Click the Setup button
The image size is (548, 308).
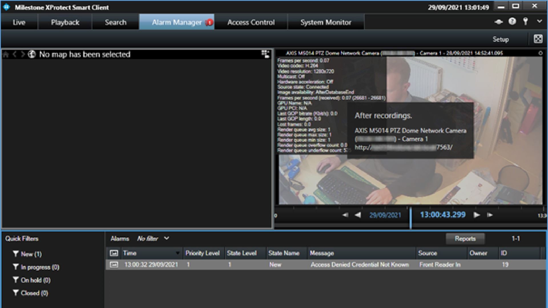(501, 39)
